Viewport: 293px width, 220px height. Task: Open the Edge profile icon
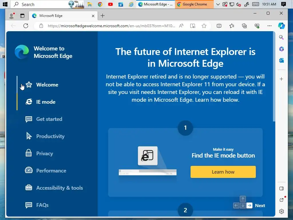12,16
